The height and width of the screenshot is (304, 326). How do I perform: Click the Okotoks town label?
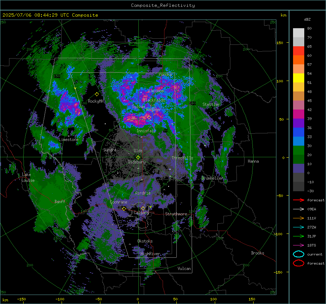click(145, 241)
